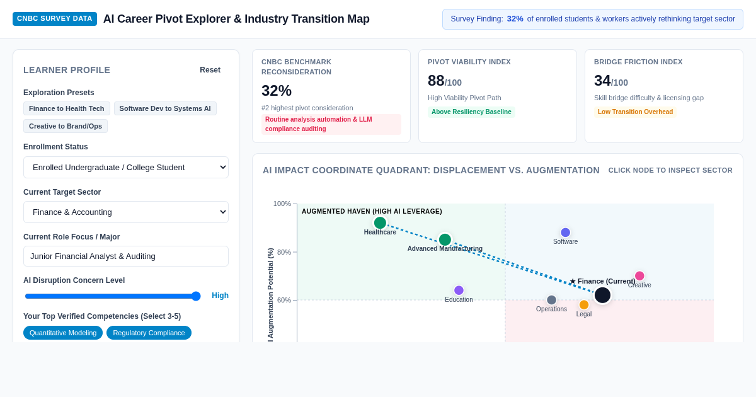Click the Routine analysis automation tag

331,124
